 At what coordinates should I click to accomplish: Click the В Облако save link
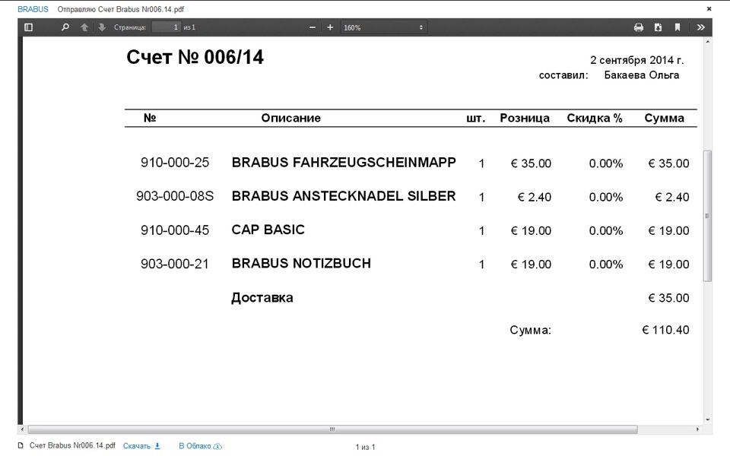click(x=200, y=446)
